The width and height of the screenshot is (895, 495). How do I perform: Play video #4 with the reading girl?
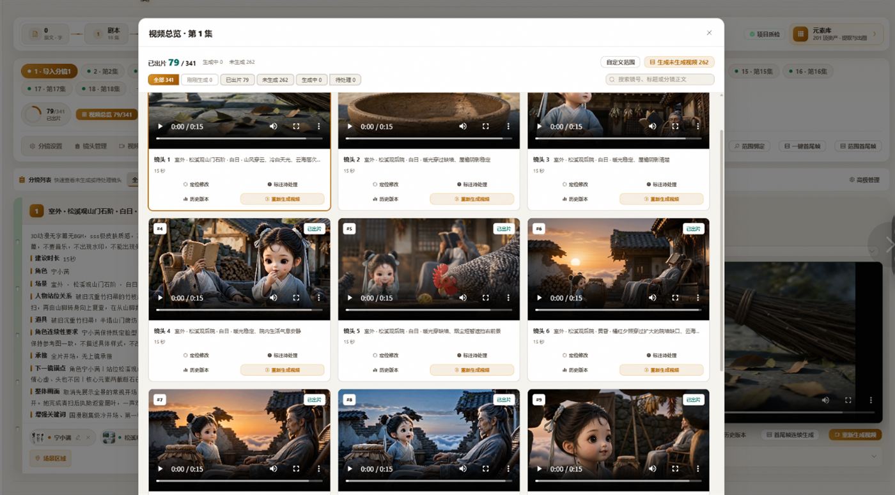pos(160,298)
